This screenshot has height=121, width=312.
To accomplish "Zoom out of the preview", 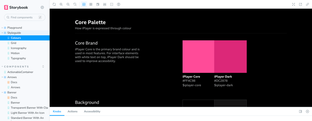I will (68, 4).
